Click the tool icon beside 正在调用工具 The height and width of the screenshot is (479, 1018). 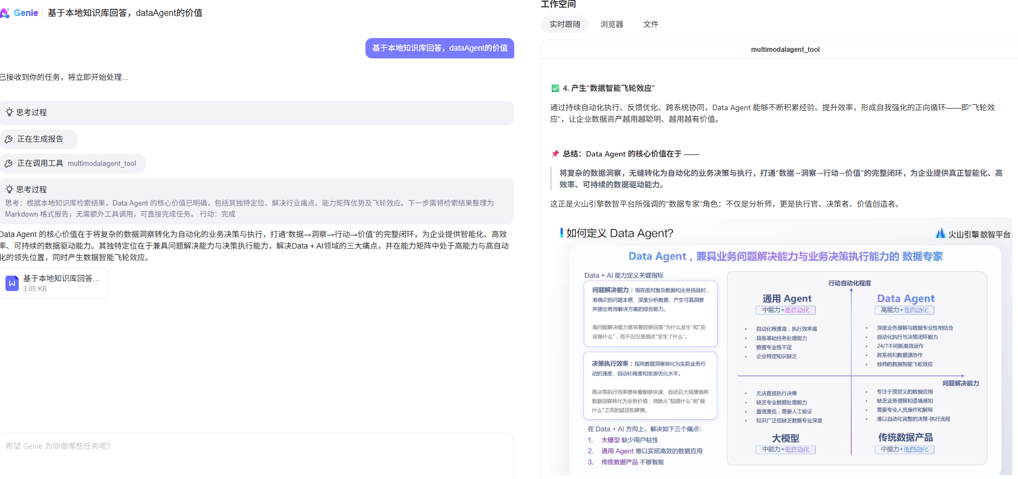click(9, 164)
